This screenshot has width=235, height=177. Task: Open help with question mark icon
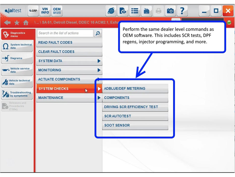pos(182,11)
